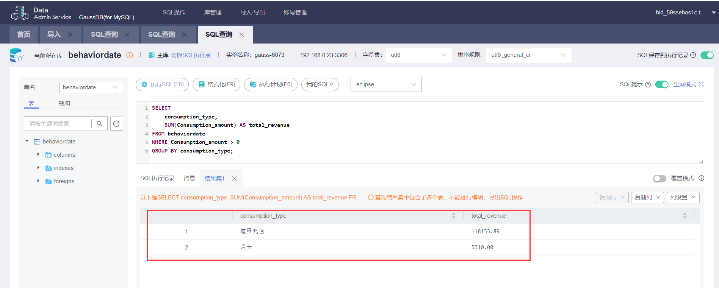Click the help icon beside SQL保存到执行记录
The height and width of the screenshot is (288, 719).
point(693,55)
